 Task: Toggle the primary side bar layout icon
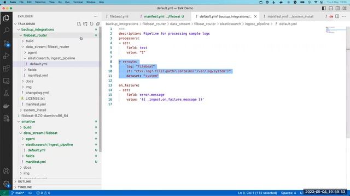click(324, 8)
